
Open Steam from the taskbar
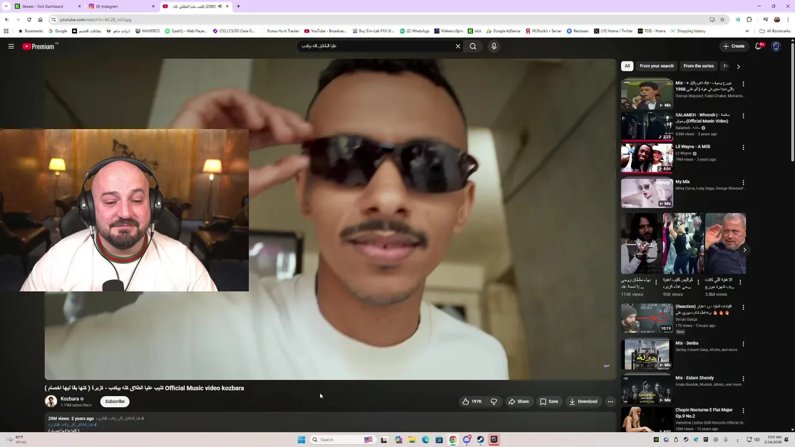pos(480,440)
